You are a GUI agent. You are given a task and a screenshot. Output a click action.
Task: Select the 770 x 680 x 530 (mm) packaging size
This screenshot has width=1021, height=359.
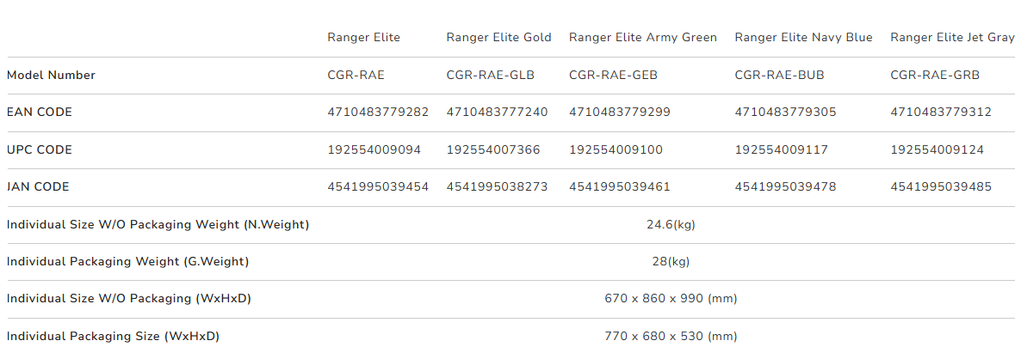[671, 337]
